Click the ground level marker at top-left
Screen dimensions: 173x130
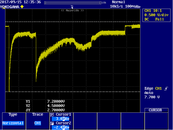click(4, 8)
